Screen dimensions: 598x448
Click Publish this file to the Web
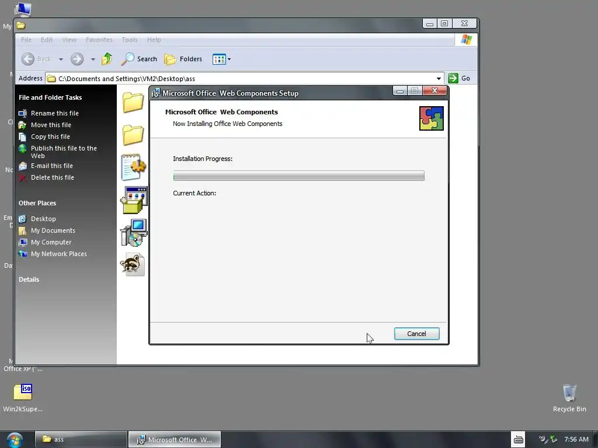(64, 152)
